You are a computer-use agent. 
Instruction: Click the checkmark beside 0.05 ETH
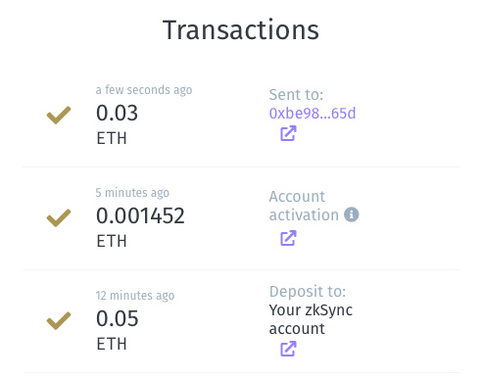(x=59, y=320)
